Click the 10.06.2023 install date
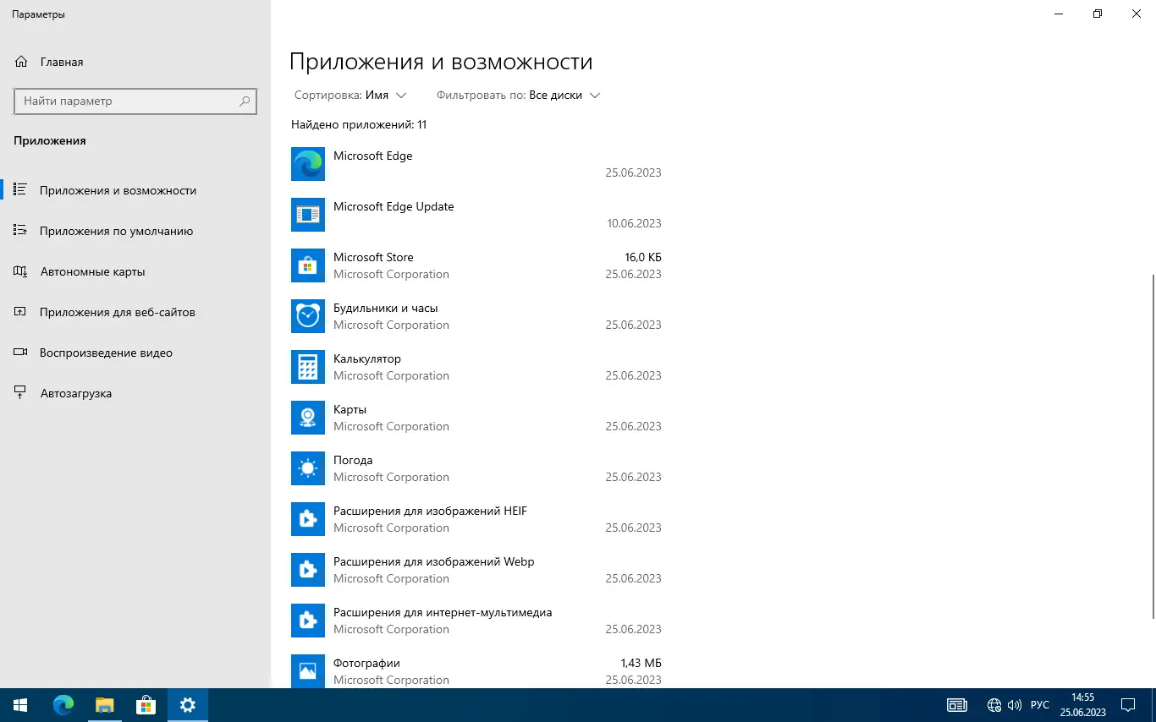The image size is (1156, 722). coord(634,223)
